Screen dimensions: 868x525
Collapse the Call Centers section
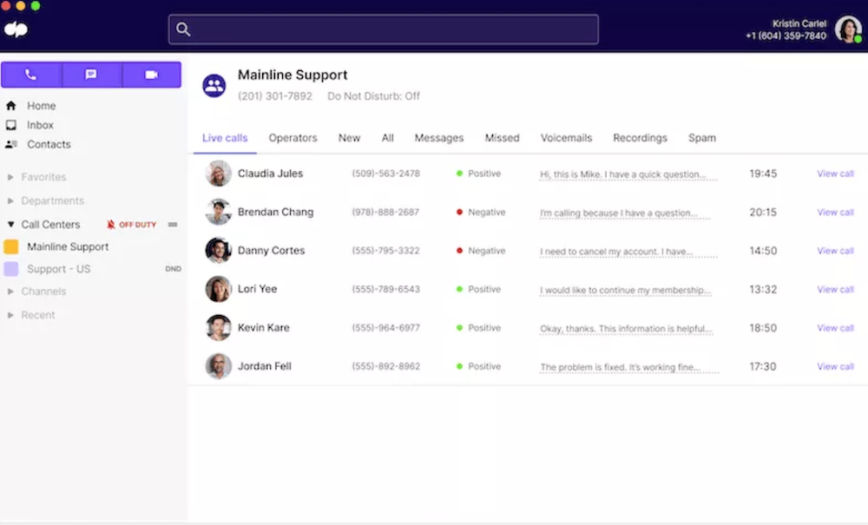(10, 225)
